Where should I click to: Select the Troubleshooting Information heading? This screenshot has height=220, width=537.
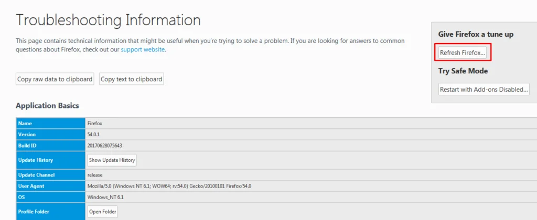tap(108, 20)
